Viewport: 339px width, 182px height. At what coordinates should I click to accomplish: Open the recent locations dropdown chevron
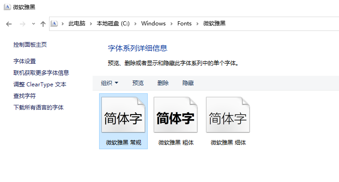coord(33,24)
